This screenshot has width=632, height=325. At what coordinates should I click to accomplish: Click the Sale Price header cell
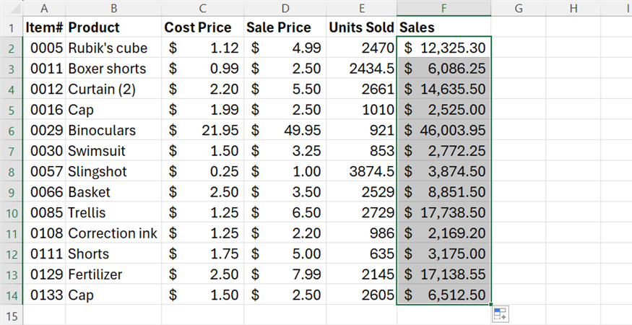[x=285, y=27]
